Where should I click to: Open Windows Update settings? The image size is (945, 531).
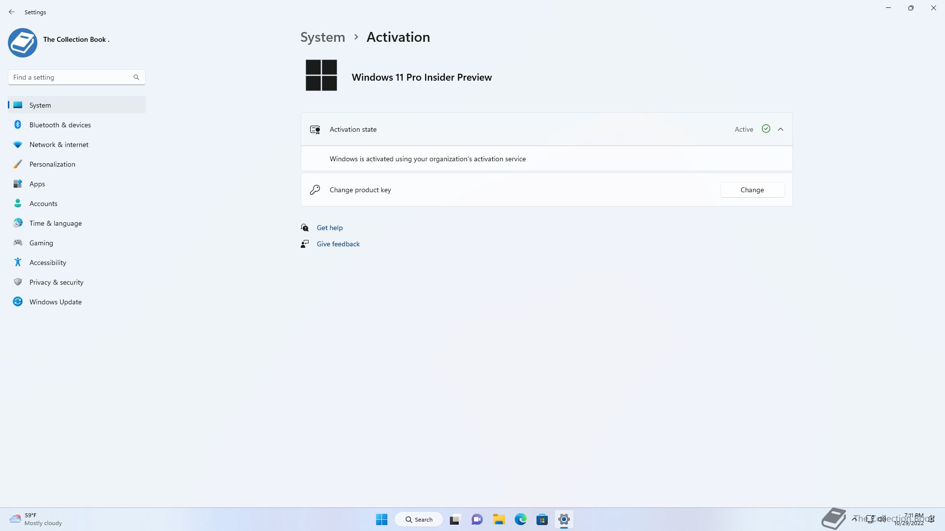click(77, 302)
